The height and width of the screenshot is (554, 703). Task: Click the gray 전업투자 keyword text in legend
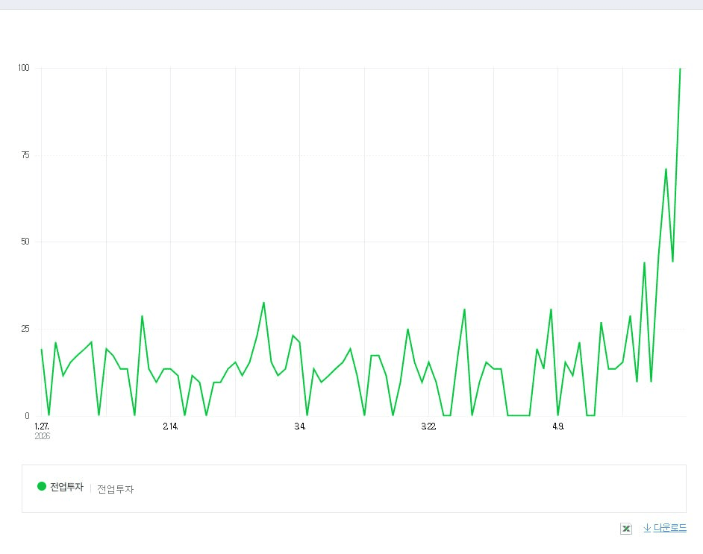pyautogui.click(x=115, y=489)
